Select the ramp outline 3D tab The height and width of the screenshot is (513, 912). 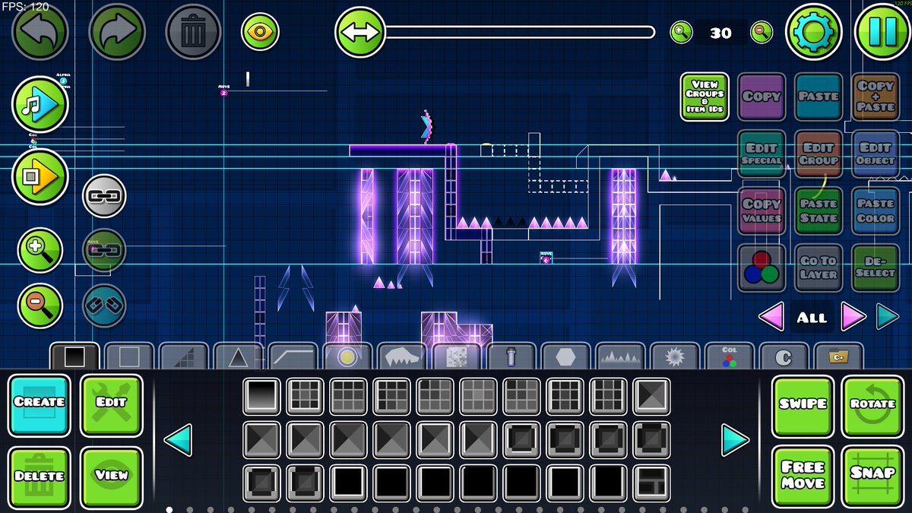(x=293, y=356)
